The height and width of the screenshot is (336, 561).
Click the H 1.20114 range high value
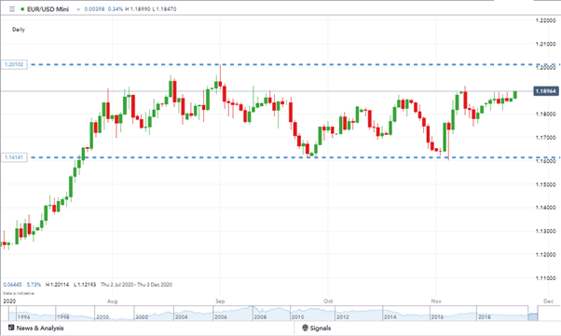57,285
